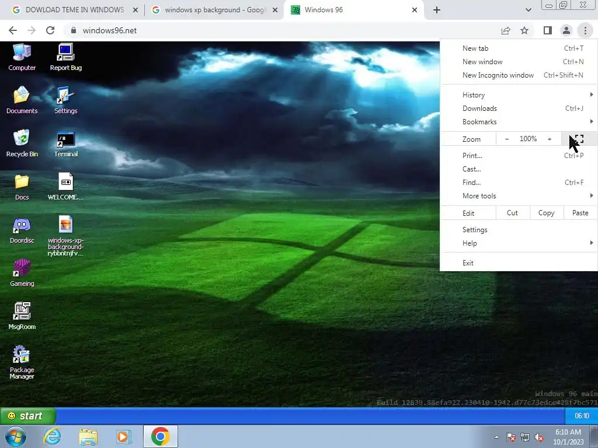Viewport: 598px width, 448px height.
Task: Select New tab from the menu
Action: coord(519,48)
